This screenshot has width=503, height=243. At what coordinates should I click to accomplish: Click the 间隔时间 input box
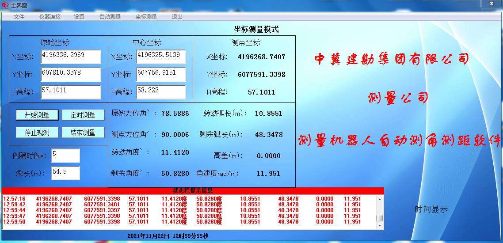pos(65,156)
